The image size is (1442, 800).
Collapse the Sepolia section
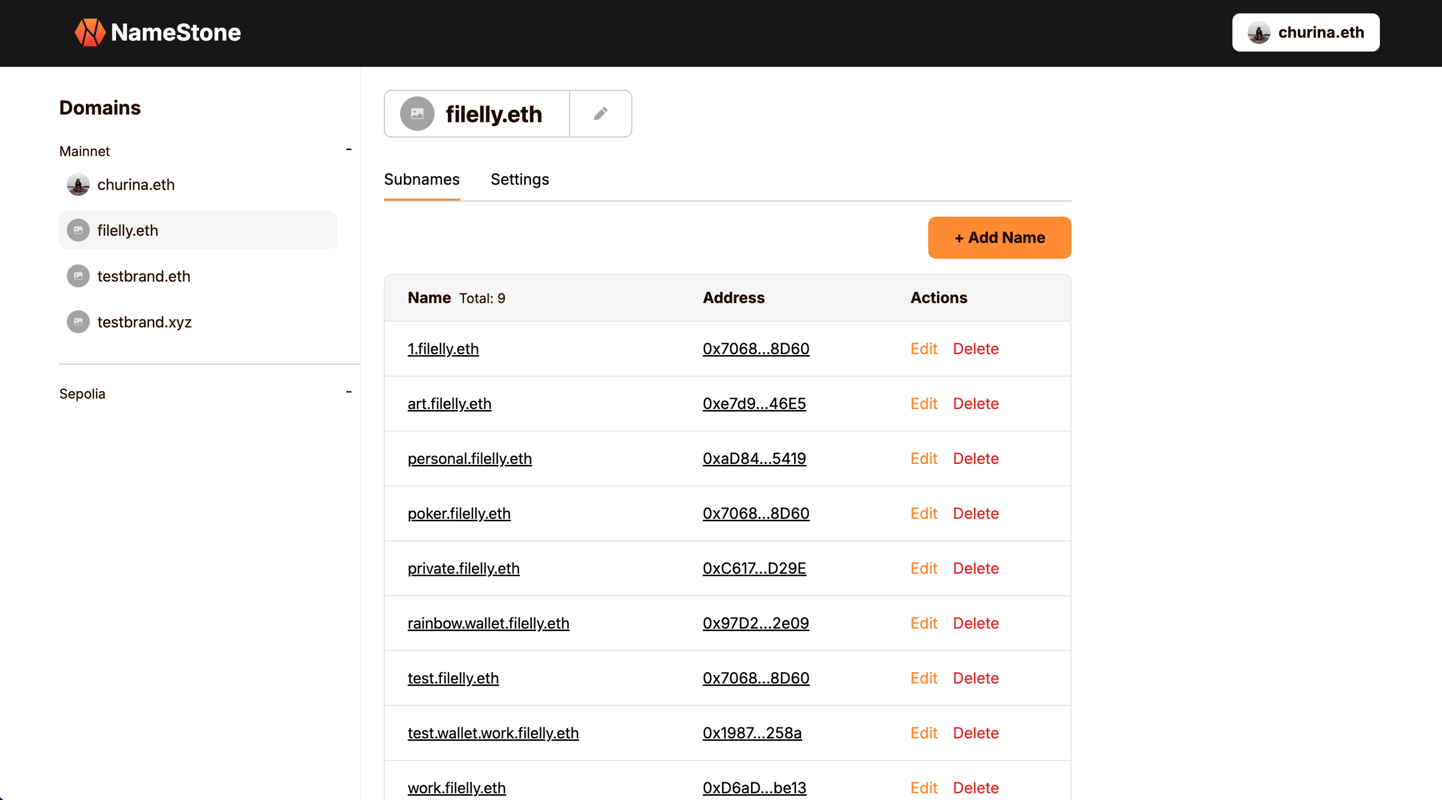(x=349, y=393)
